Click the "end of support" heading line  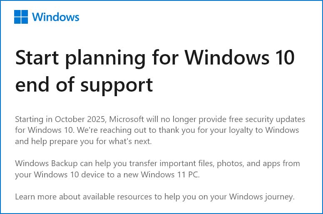click(84, 84)
